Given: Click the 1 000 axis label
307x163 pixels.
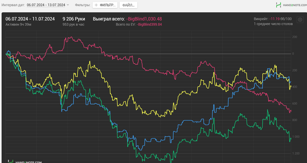Looking at the screenshot, I should [296, 137].
